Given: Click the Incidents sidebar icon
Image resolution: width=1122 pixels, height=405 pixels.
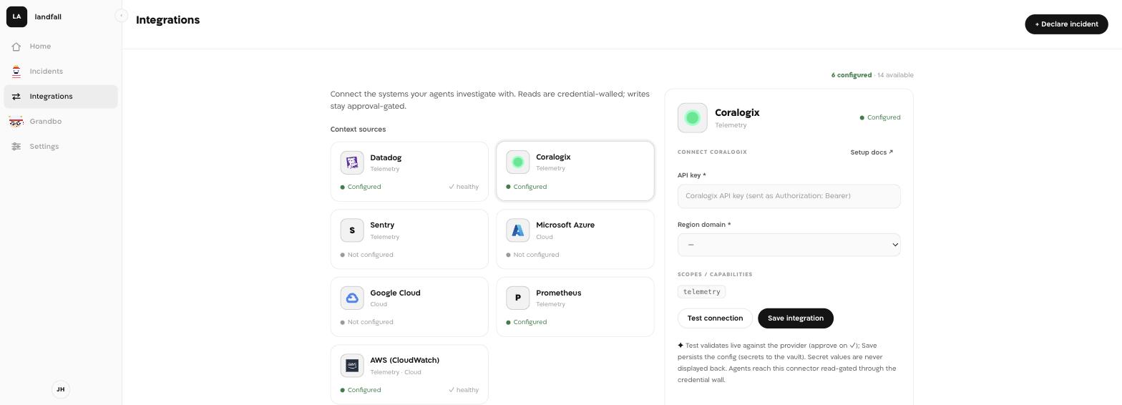Looking at the screenshot, I should 16,72.
